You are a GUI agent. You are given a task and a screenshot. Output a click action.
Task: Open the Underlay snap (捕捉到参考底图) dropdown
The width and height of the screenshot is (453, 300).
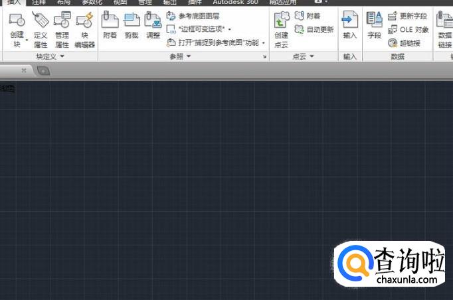tap(264, 43)
